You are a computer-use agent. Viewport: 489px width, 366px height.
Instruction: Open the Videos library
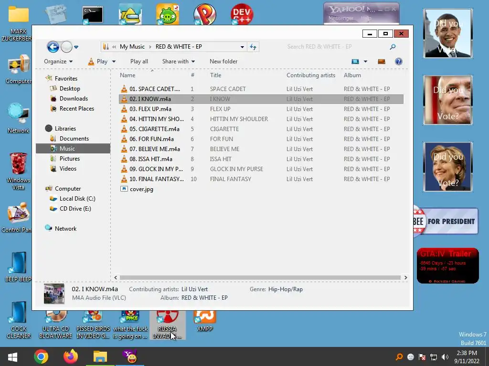pos(64,168)
